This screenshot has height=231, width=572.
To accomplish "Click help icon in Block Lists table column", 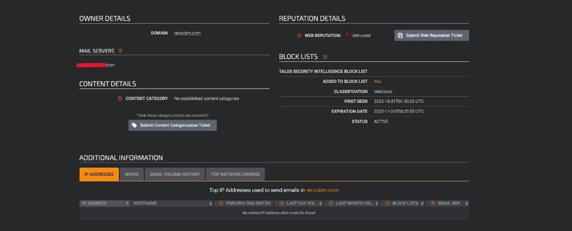I will (x=387, y=203).
